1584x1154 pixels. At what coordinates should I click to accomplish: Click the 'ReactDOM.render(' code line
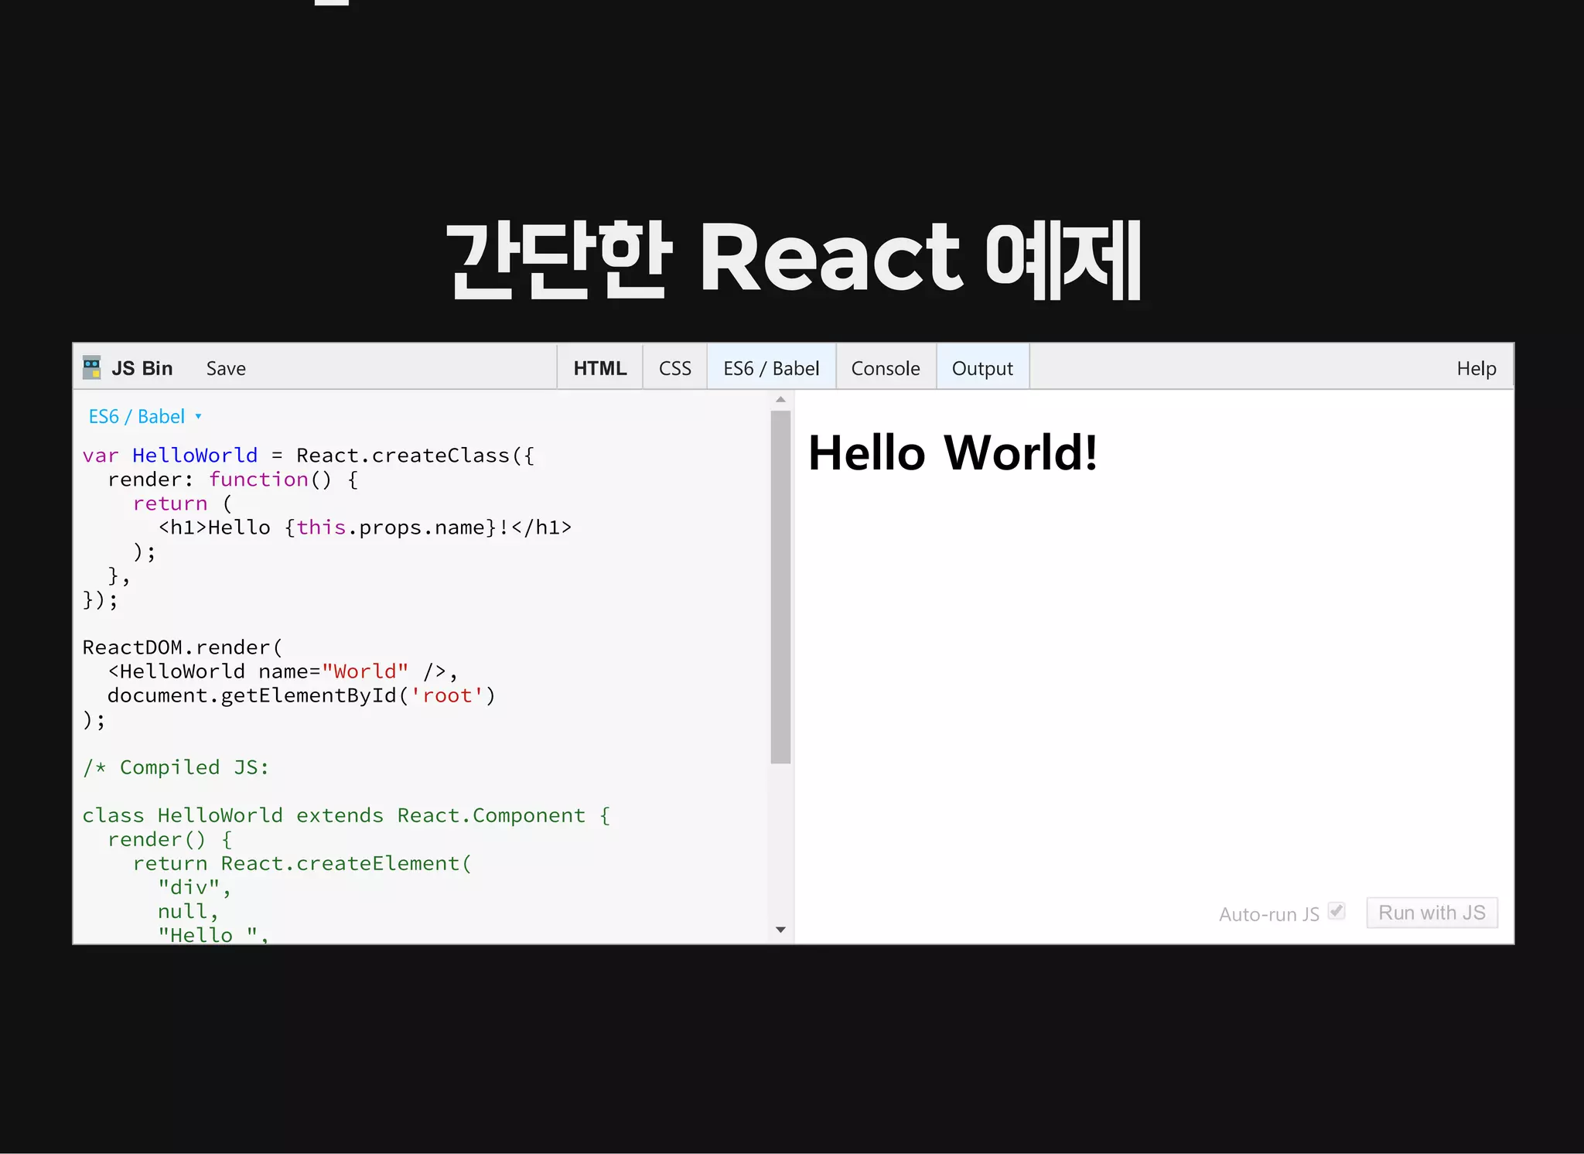[183, 647]
